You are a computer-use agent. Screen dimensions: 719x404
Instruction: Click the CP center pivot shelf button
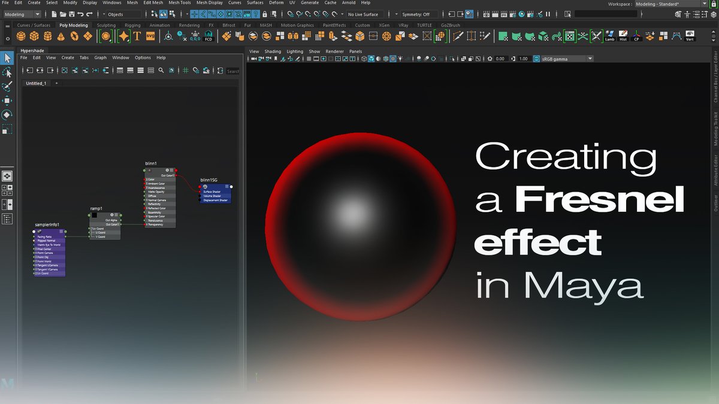(x=636, y=37)
